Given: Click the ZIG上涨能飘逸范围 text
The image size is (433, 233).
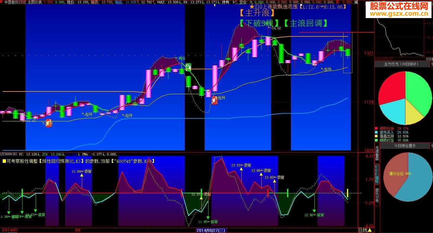Looking at the screenshot, I should tap(276, 7).
